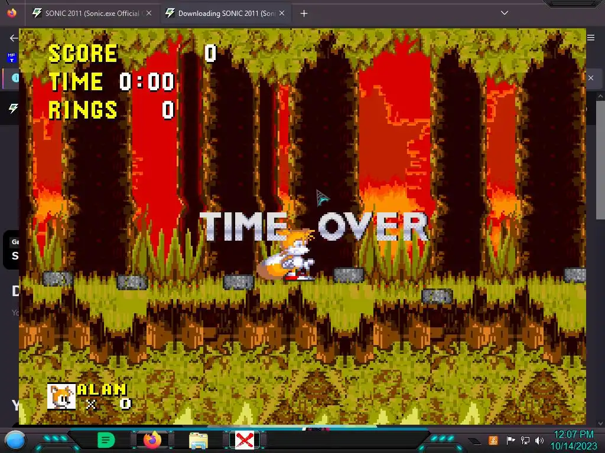605x453 pixels.
Task: Click the scrollbar up arrow
Action: [600, 96]
